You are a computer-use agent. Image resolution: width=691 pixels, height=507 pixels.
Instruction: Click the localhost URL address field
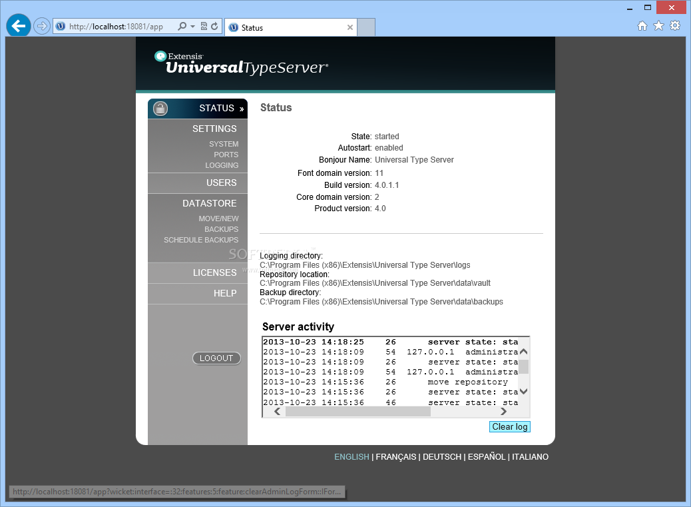[x=116, y=27]
